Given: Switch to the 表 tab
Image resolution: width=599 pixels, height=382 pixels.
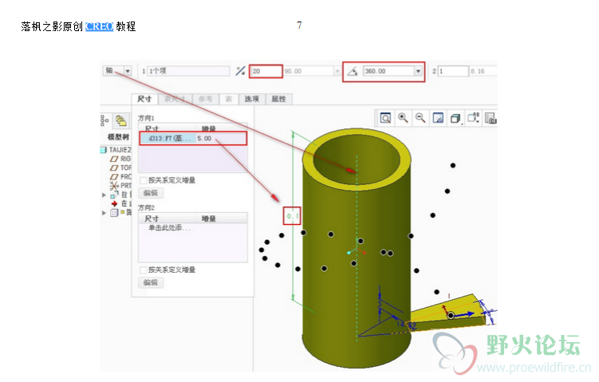Looking at the screenshot, I should click(x=228, y=99).
